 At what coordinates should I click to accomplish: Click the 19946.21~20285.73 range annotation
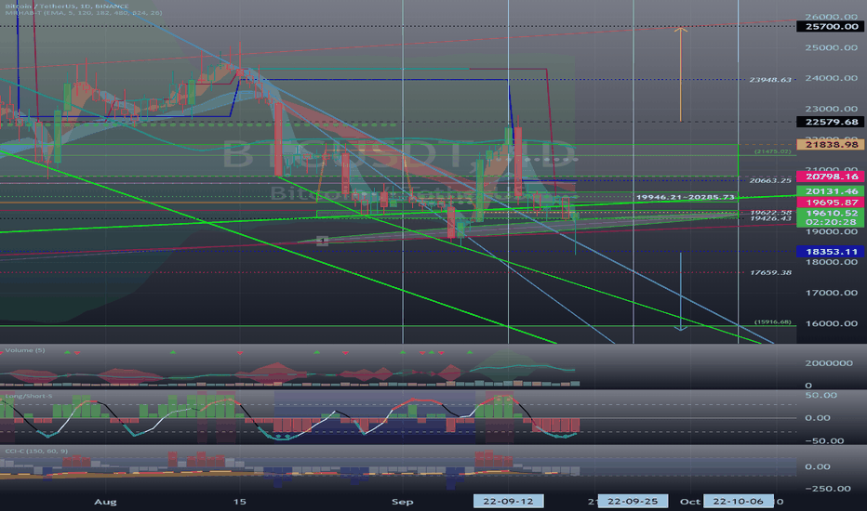click(685, 197)
